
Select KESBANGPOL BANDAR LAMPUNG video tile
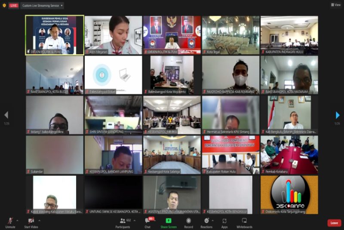click(114, 155)
